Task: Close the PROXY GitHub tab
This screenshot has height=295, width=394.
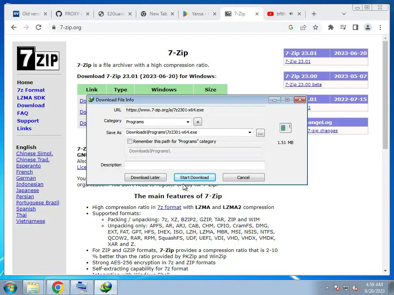Action: coord(87,14)
